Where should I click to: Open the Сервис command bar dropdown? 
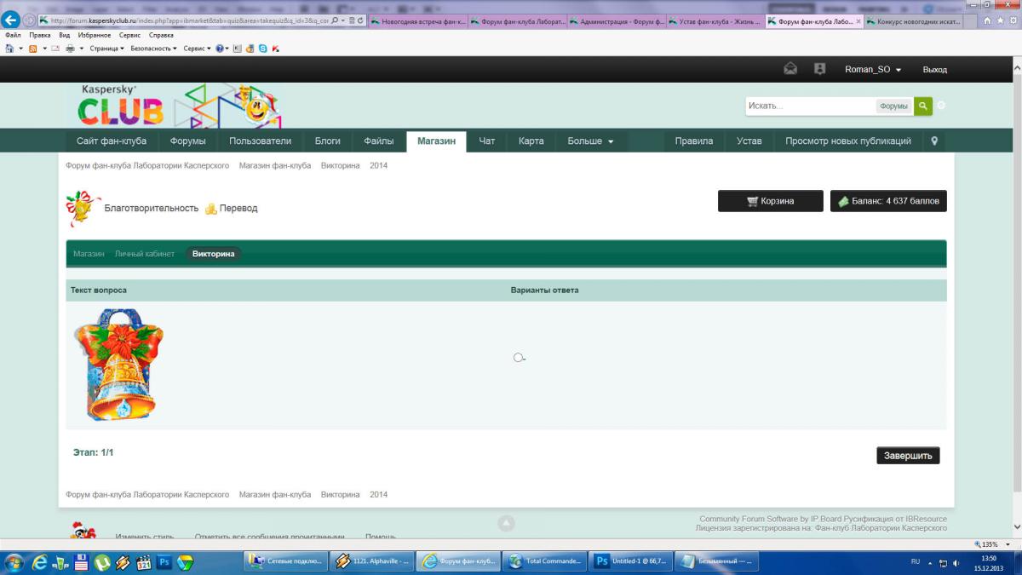(198, 49)
